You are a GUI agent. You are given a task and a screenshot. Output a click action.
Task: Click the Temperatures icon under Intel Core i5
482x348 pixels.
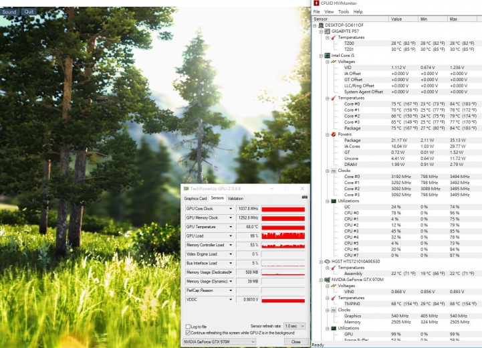click(334, 98)
